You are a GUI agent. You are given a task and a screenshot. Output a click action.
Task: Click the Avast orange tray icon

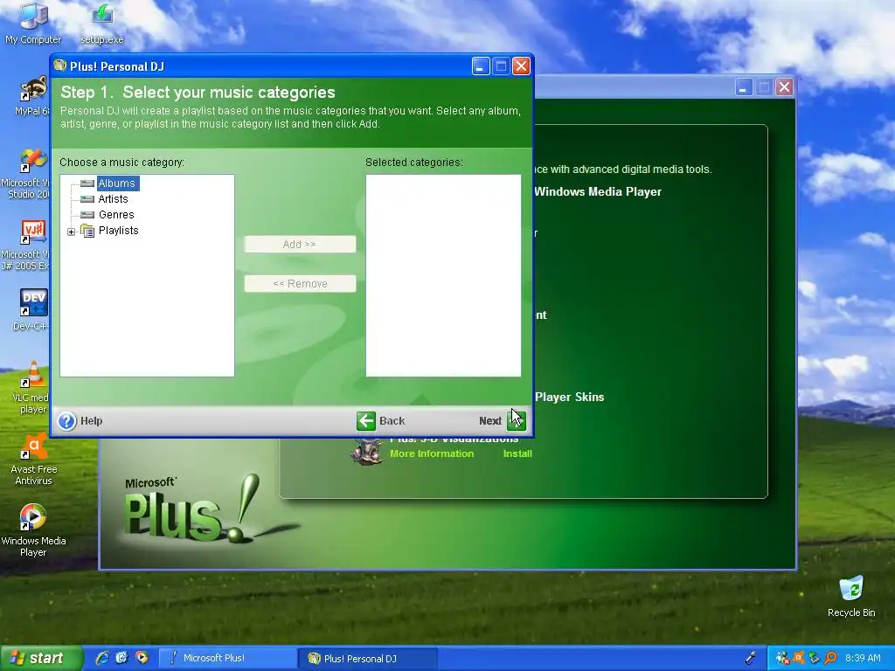tap(799, 658)
